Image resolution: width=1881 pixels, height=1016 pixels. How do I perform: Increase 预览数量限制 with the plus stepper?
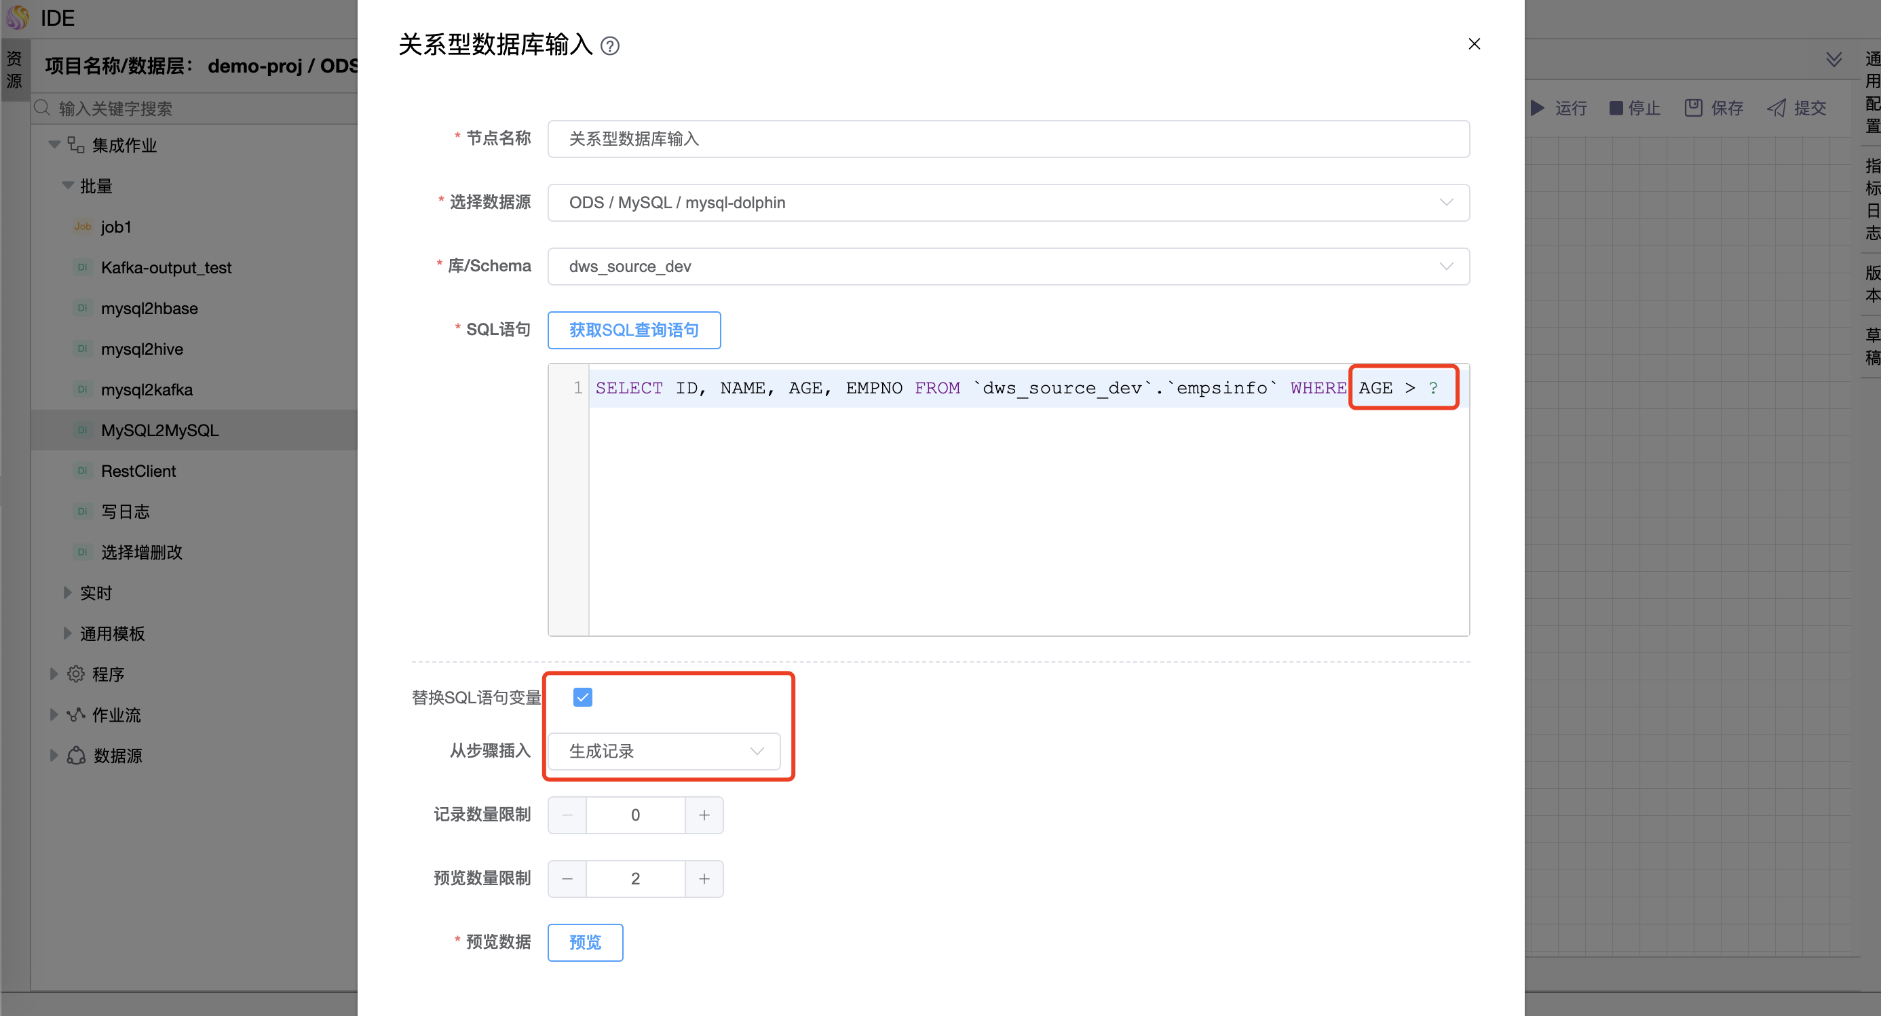click(x=704, y=878)
